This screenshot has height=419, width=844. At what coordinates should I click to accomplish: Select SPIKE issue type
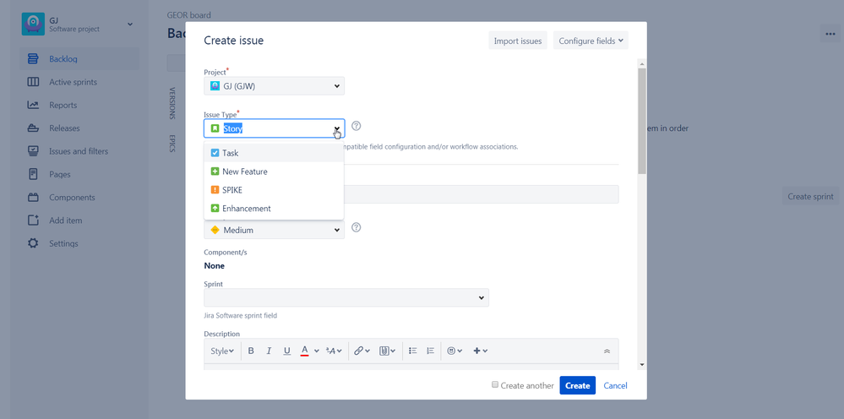(274, 190)
